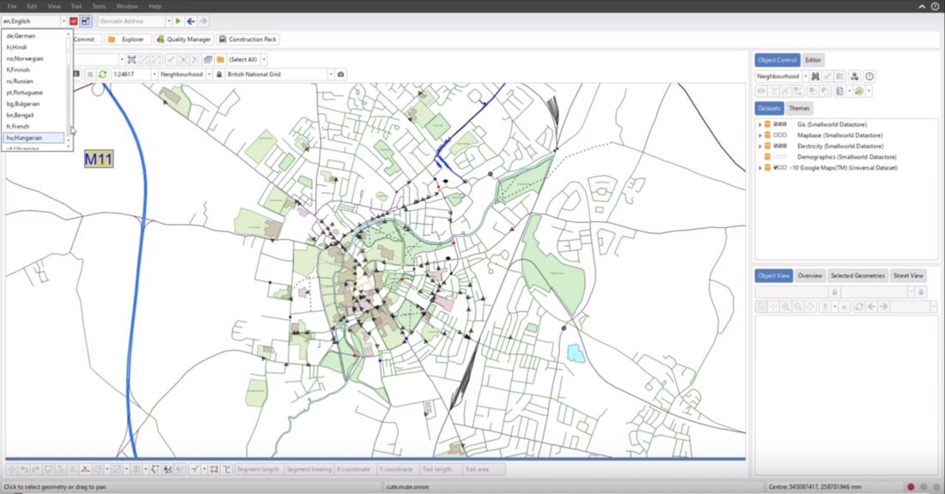Toggle first checkbox of Google Maps dataset
Screen dimensions: 945x494
[776, 168]
